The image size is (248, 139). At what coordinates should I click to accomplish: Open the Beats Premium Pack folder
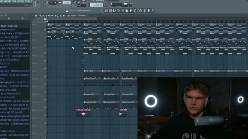click(x=10, y=93)
